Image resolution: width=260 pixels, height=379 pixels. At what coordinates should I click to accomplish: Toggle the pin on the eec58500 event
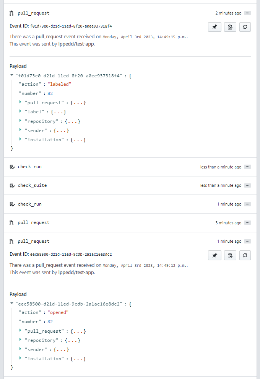coord(214,255)
